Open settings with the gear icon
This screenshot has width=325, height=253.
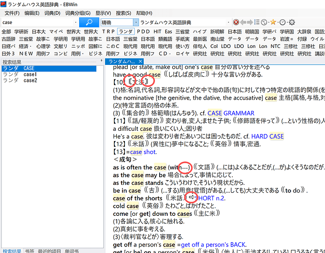(292, 23)
